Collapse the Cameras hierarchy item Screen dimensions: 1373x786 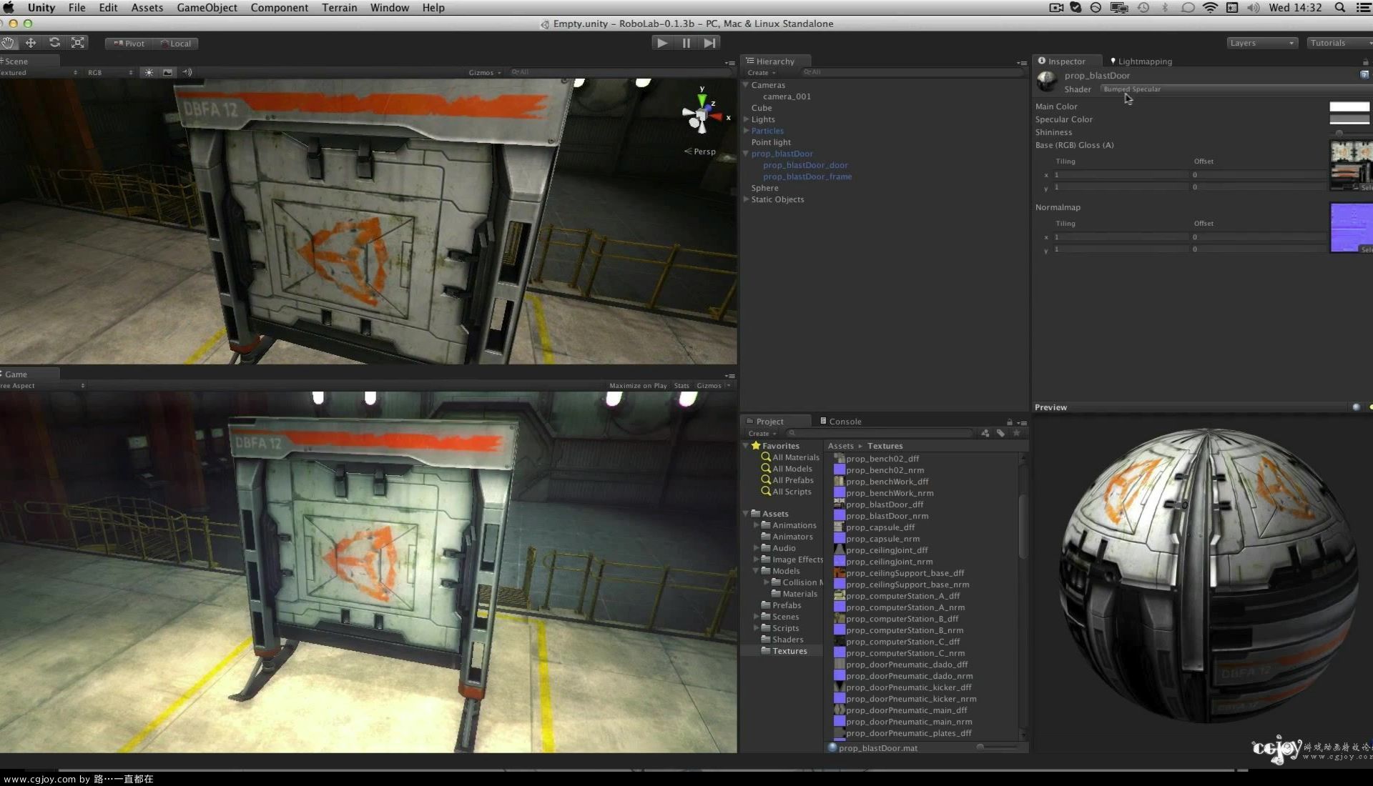[746, 85]
